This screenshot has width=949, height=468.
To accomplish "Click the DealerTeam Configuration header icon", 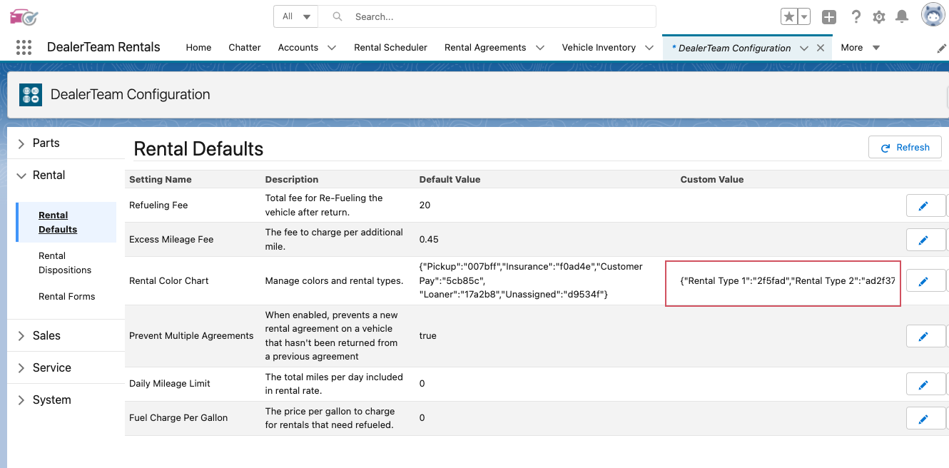I will point(31,94).
